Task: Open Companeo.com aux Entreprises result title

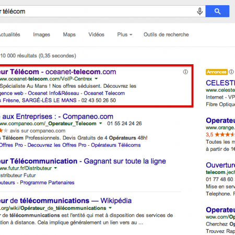Action: click(56, 116)
